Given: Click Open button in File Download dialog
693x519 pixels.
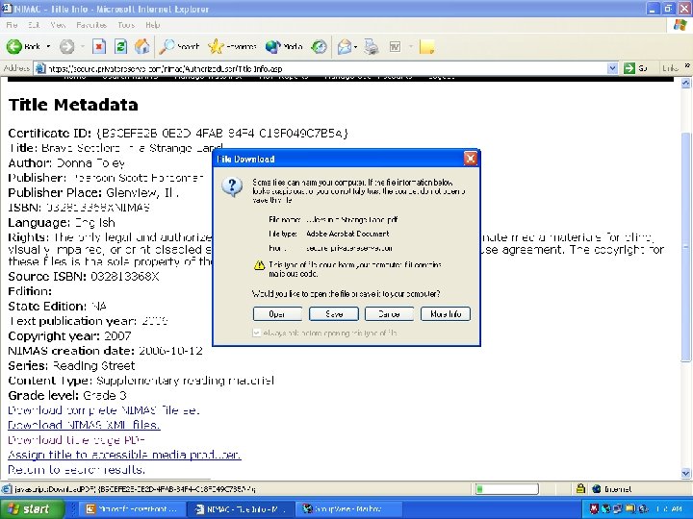Looking at the screenshot, I should (x=277, y=313).
